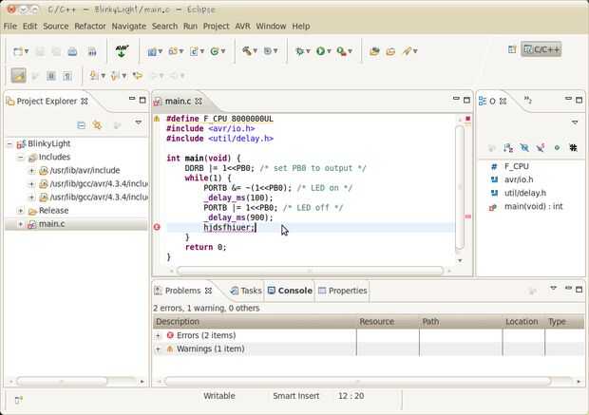
Task: Click the Open Perspective icon
Action: click(x=511, y=49)
